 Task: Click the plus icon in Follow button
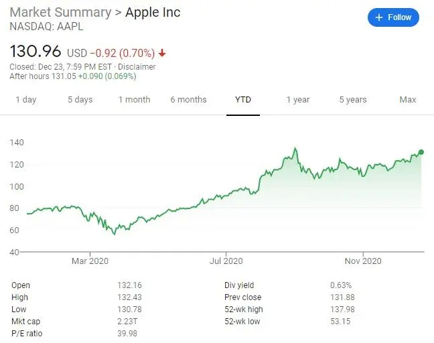pos(378,17)
